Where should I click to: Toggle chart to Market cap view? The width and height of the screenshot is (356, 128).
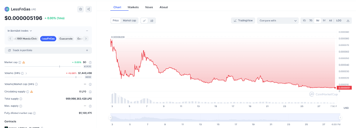click(x=130, y=21)
